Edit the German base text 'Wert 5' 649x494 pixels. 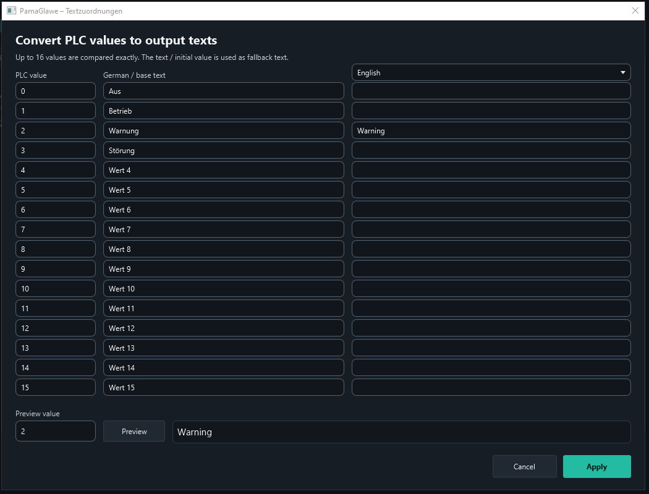pyautogui.click(x=224, y=190)
